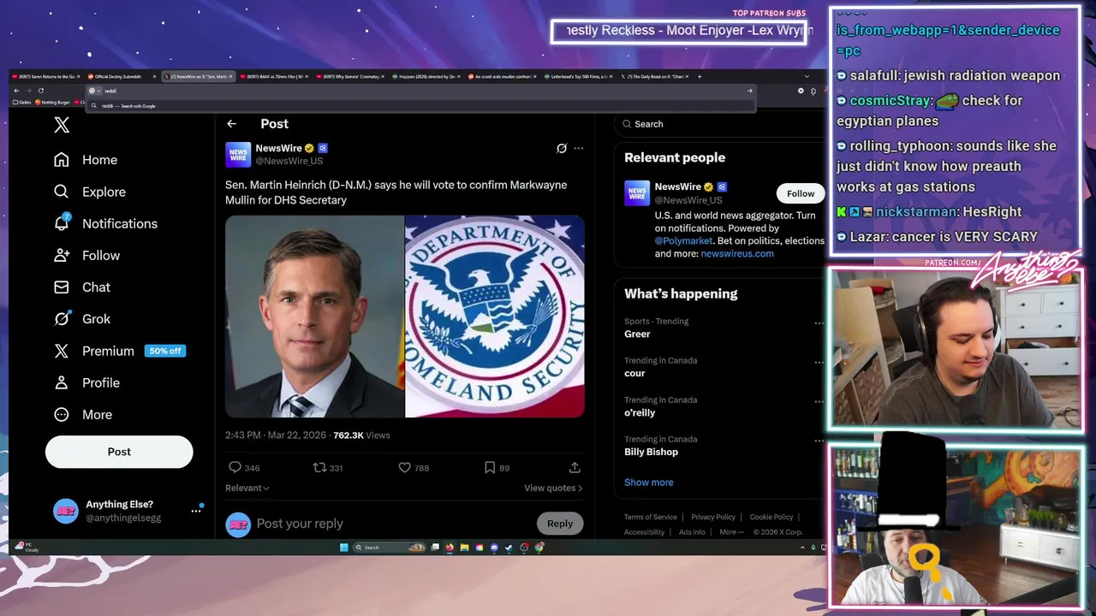Click the X Search box
The height and width of the screenshot is (616, 1096).
pos(719,124)
